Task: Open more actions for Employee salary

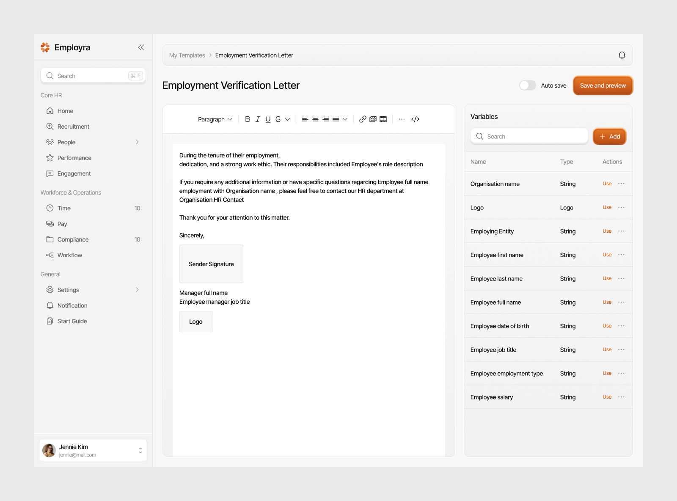Action: pos(621,397)
